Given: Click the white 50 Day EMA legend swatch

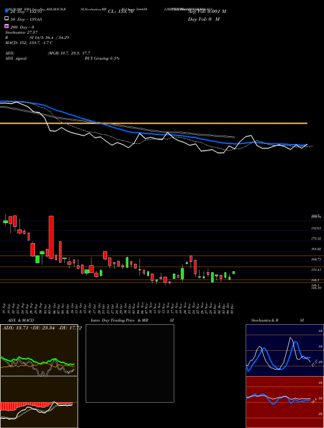Looking at the screenshot, I should click(x=7, y=19).
